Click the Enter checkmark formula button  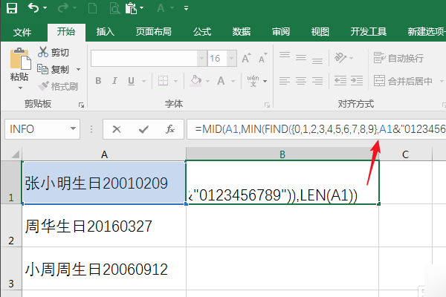tap(143, 129)
